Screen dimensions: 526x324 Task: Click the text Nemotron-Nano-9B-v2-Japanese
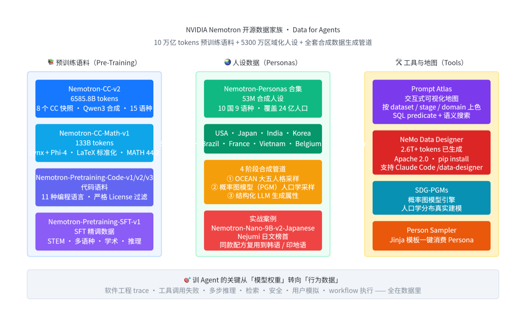pyautogui.click(x=263, y=228)
